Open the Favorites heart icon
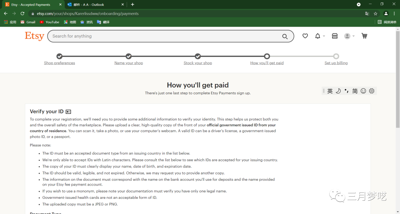Screen dimensions: 400x214 pyautogui.click(x=305, y=36)
